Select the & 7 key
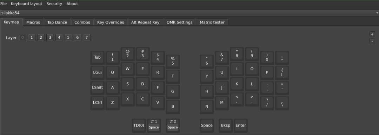379x135 pixels. pos(222,58)
